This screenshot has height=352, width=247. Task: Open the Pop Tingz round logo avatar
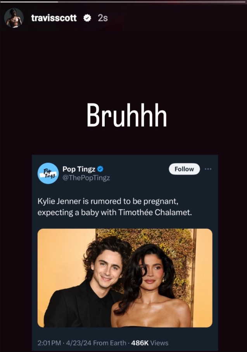[x=48, y=173]
